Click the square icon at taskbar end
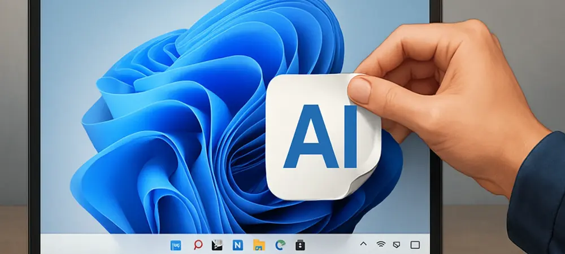This screenshot has width=565, height=254. 415,244
